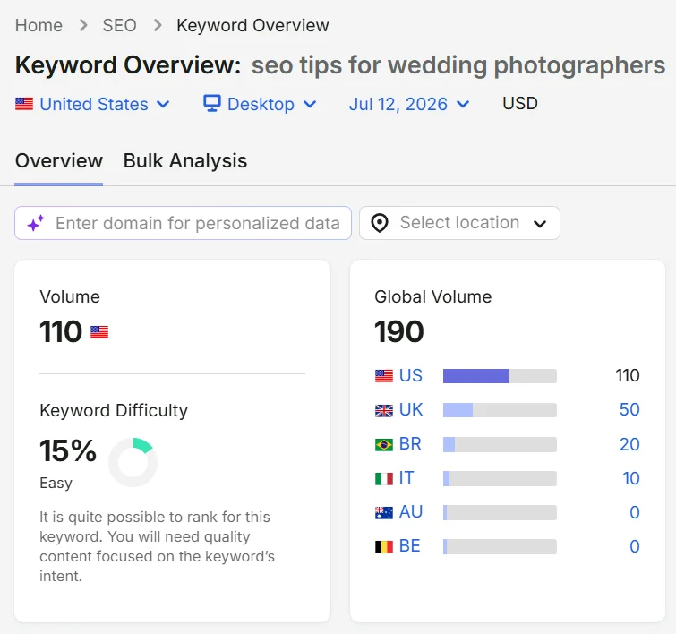Click the Select location chevron arrow
The height and width of the screenshot is (634, 676).
540,223
